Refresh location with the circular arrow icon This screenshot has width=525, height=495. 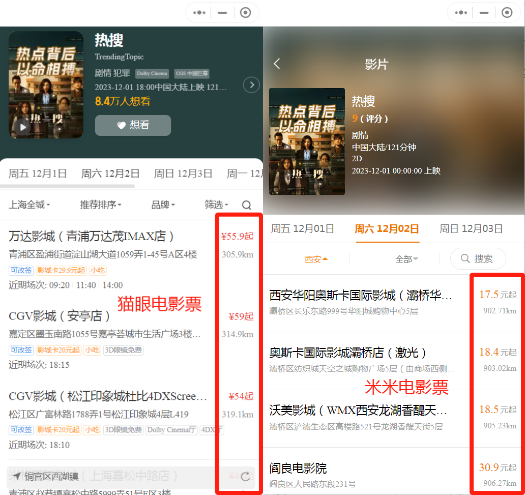[x=245, y=476]
